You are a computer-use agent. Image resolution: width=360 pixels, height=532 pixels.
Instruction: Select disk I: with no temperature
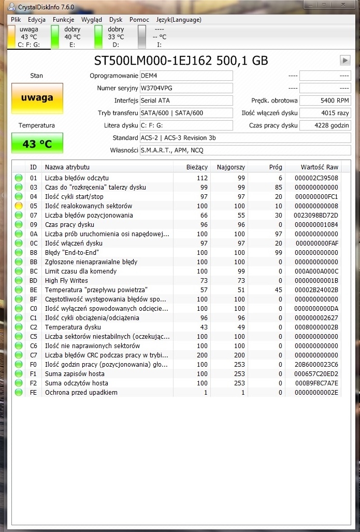159,37
